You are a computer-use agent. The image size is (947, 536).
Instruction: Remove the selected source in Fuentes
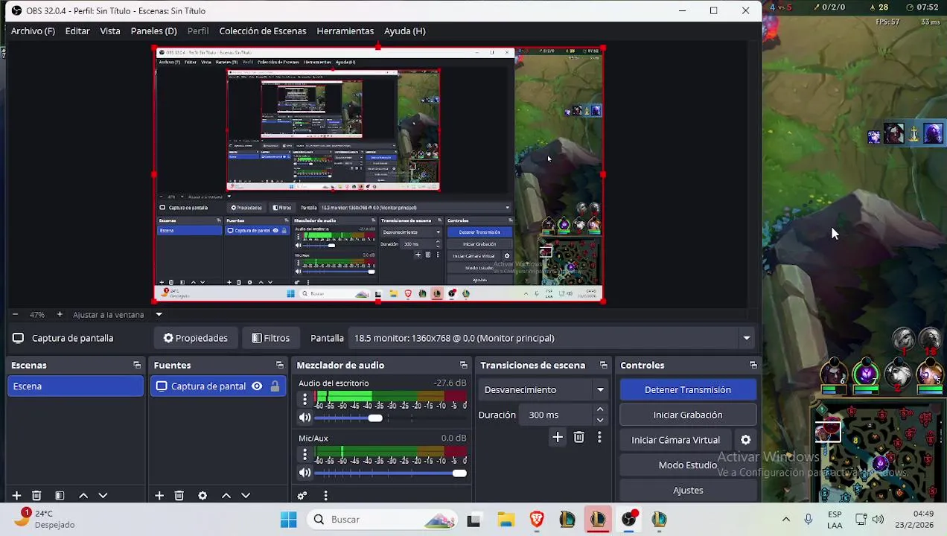(x=179, y=496)
